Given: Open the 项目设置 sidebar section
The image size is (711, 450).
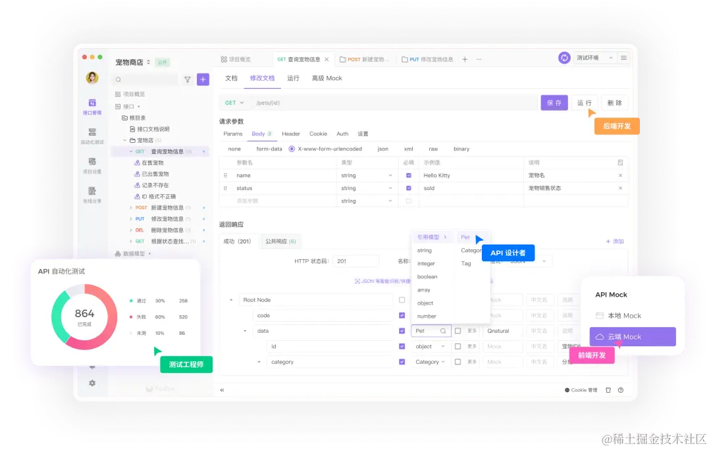Looking at the screenshot, I should tap(92, 165).
